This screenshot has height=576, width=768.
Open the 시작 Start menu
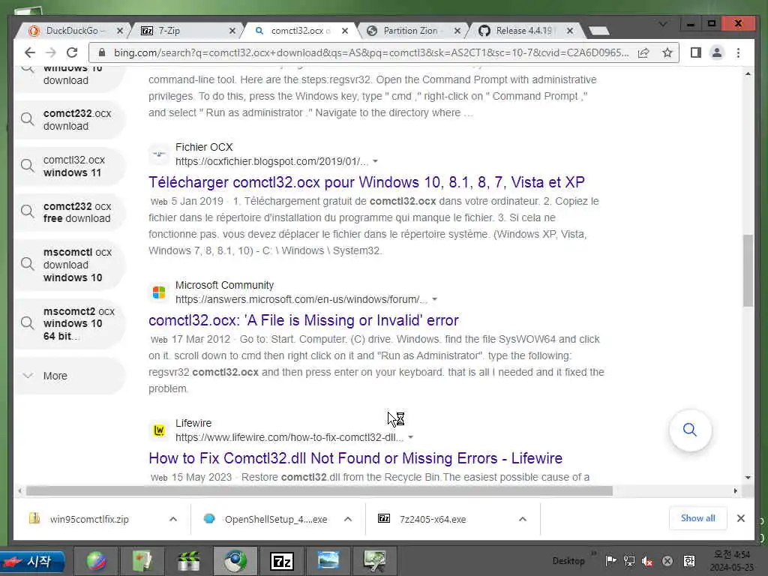[x=32, y=561]
